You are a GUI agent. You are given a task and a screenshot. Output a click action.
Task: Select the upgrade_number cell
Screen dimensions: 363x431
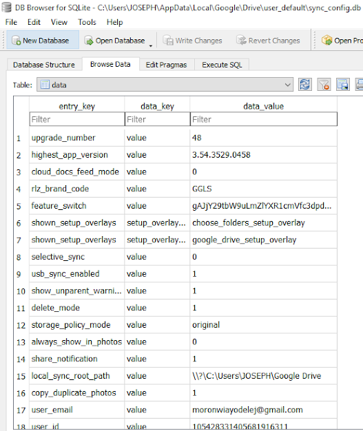[x=77, y=138]
